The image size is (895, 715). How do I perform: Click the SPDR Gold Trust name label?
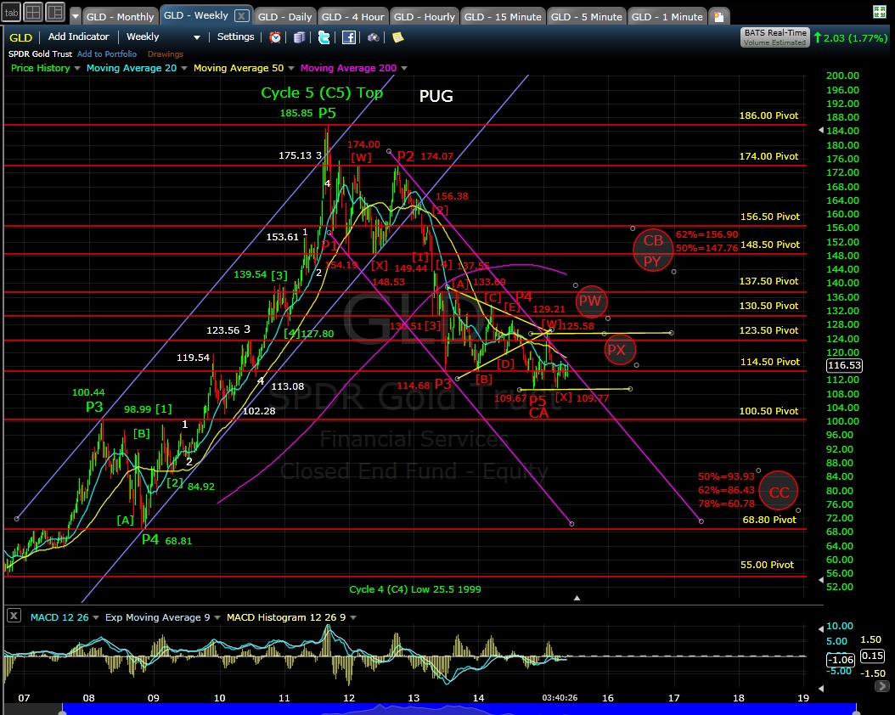pos(40,53)
